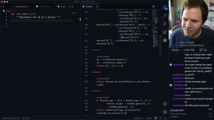Follow vHyphy in the stream overlay
The image size is (214, 120).
[210, 116]
